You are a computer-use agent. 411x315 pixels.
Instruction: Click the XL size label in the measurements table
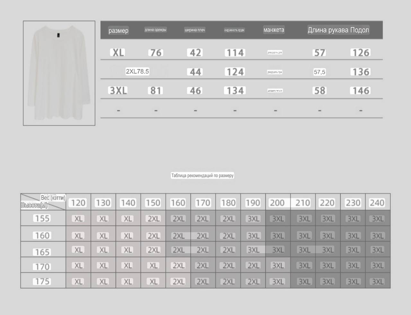tap(118, 52)
